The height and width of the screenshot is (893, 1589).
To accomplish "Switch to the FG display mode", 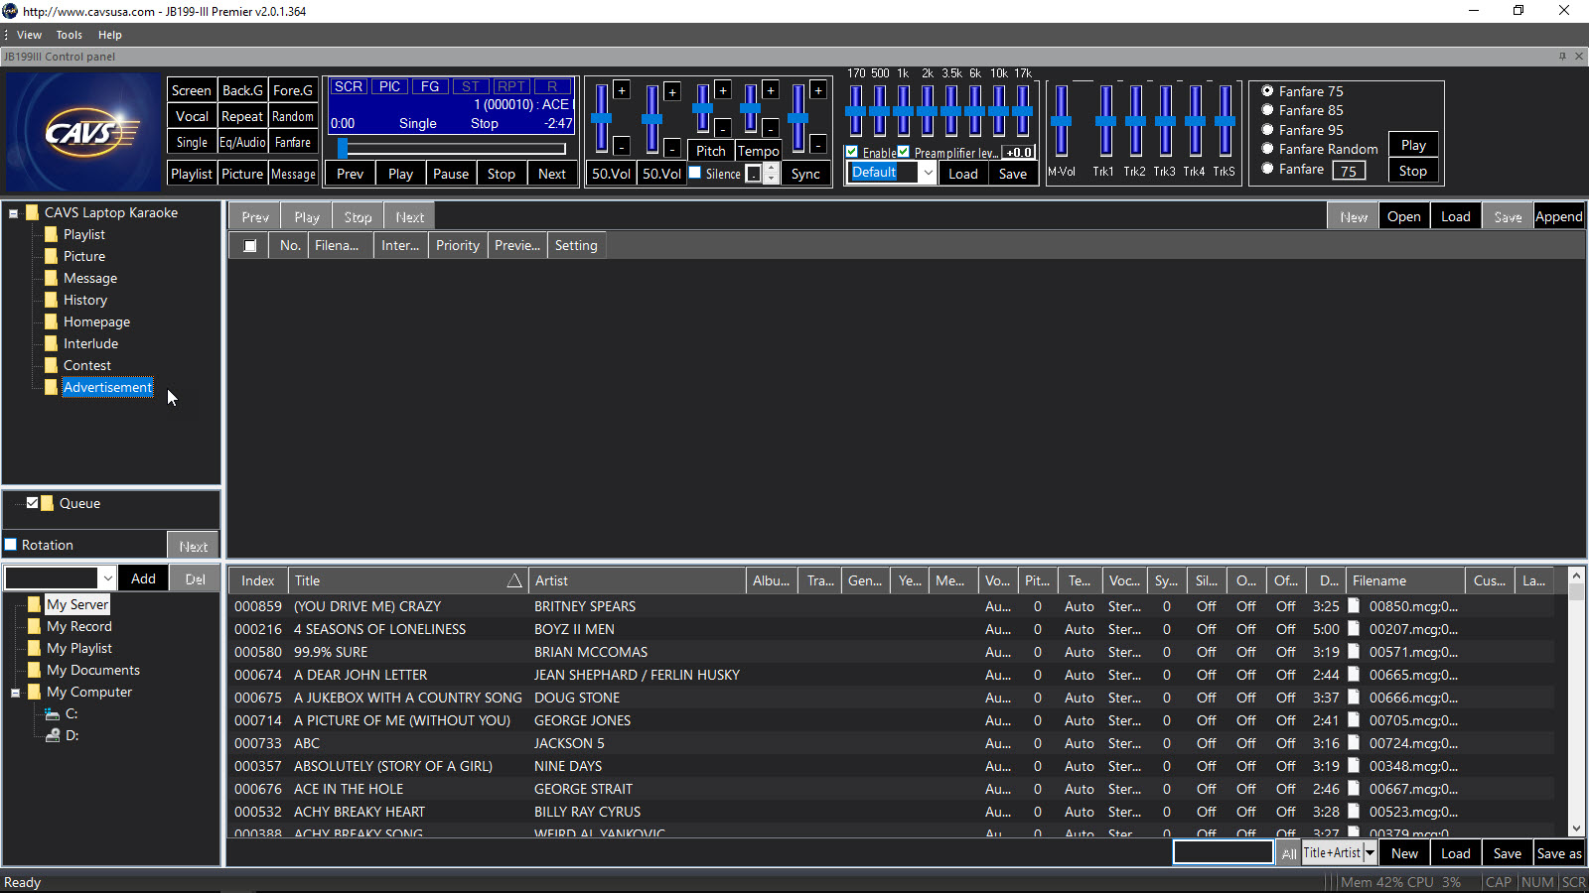I will click(430, 86).
